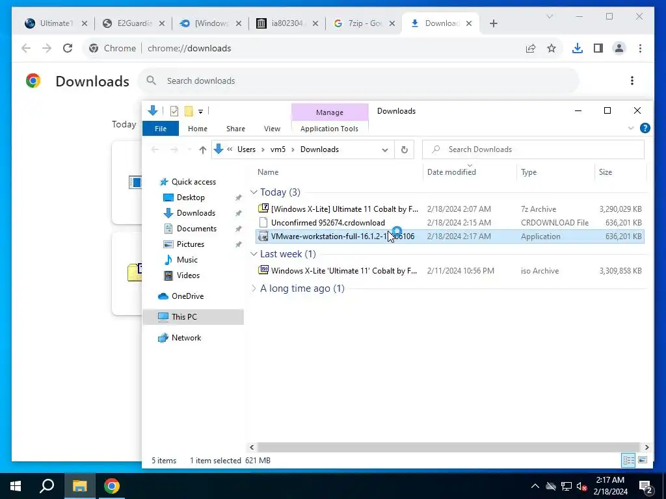Open OneDrive in navigation pane
The image size is (666, 499).
pyautogui.click(x=187, y=296)
